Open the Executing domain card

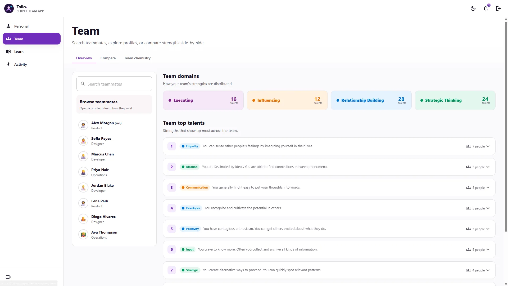click(203, 100)
